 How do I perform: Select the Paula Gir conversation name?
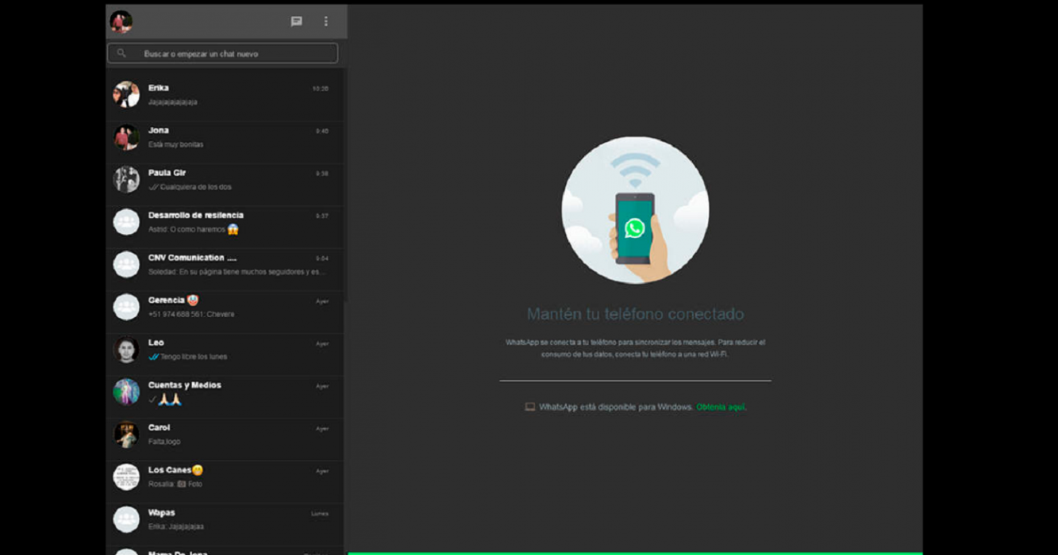coord(167,173)
